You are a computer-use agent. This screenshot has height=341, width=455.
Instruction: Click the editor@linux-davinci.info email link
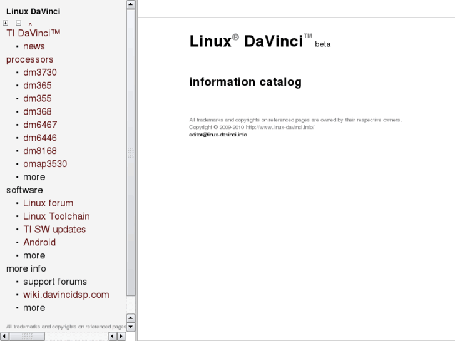pos(218,135)
